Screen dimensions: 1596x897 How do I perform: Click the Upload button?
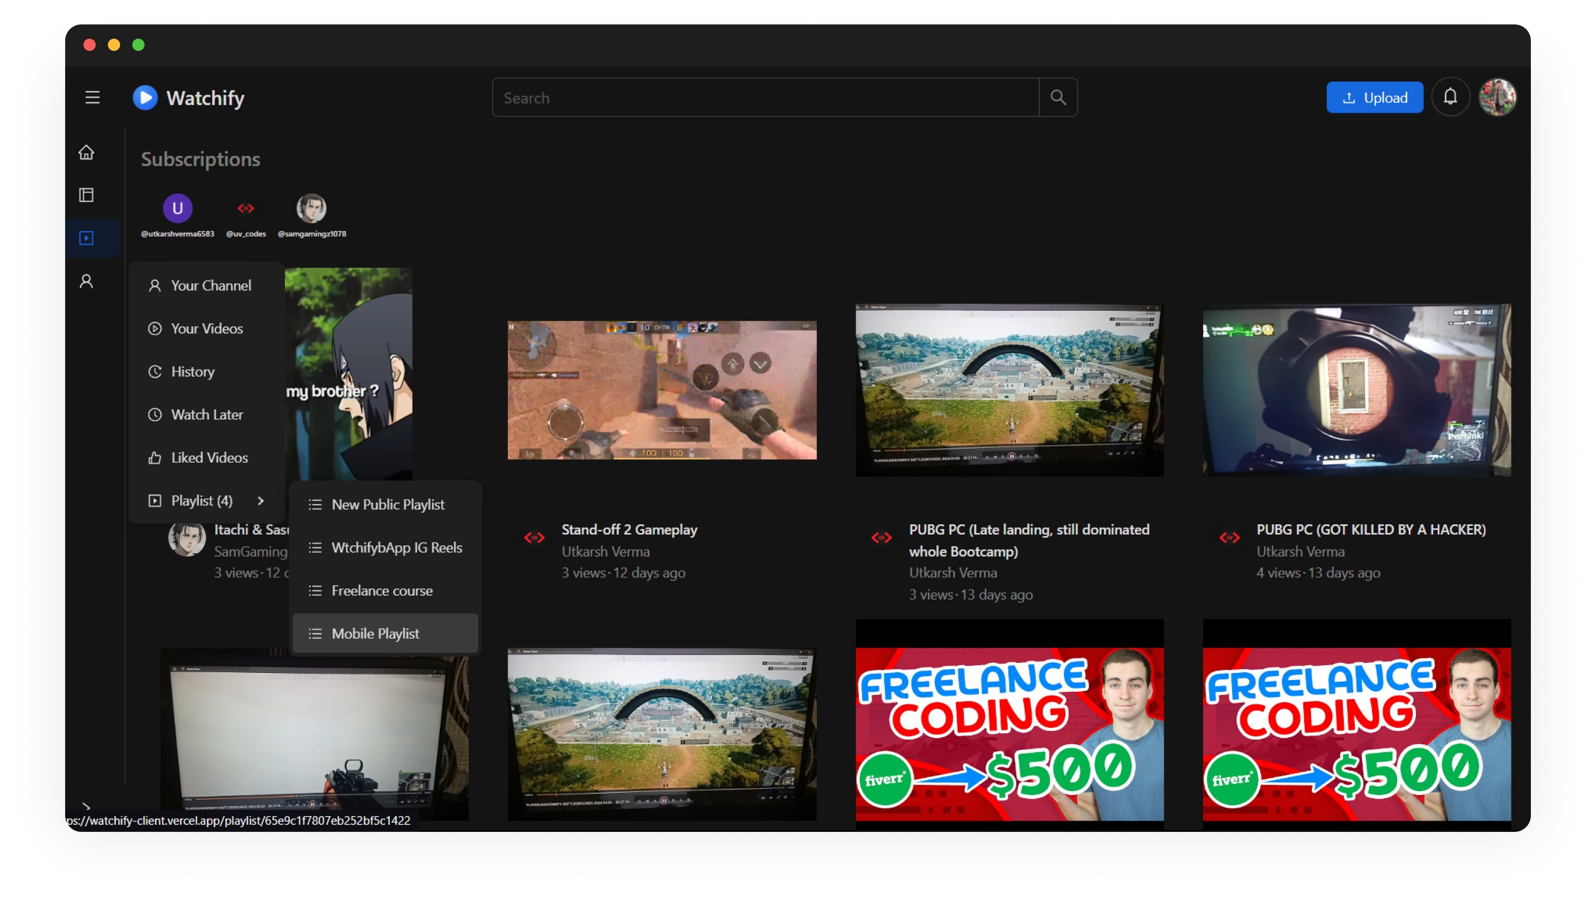tap(1374, 97)
